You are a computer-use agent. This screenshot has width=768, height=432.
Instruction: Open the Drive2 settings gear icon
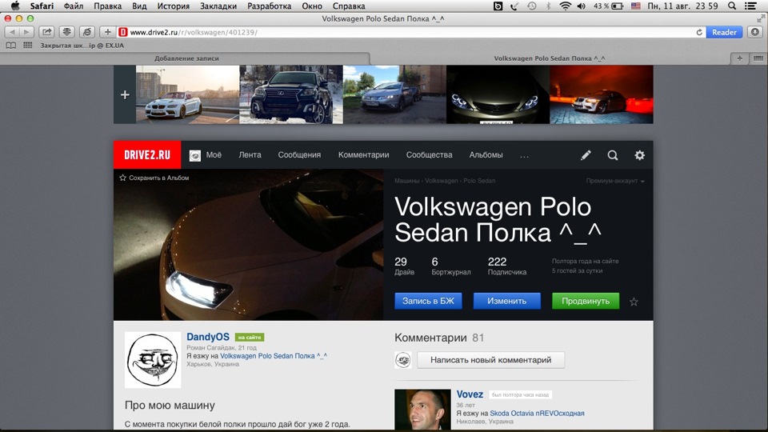(639, 155)
